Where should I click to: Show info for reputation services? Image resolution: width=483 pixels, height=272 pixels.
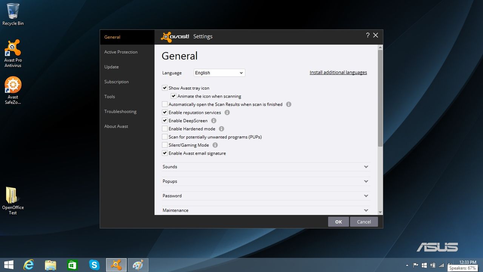click(227, 113)
